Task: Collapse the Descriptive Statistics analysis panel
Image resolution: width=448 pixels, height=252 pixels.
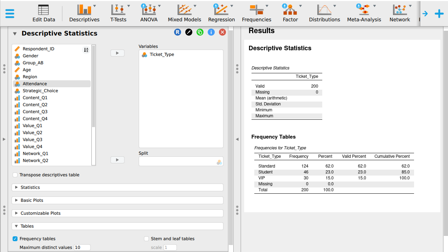Action: pyautogui.click(x=15, y=34)
